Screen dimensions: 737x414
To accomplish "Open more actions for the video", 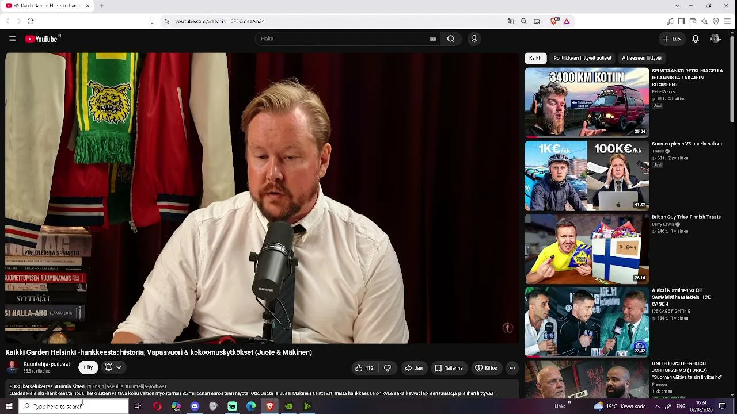I will (512, 368).
